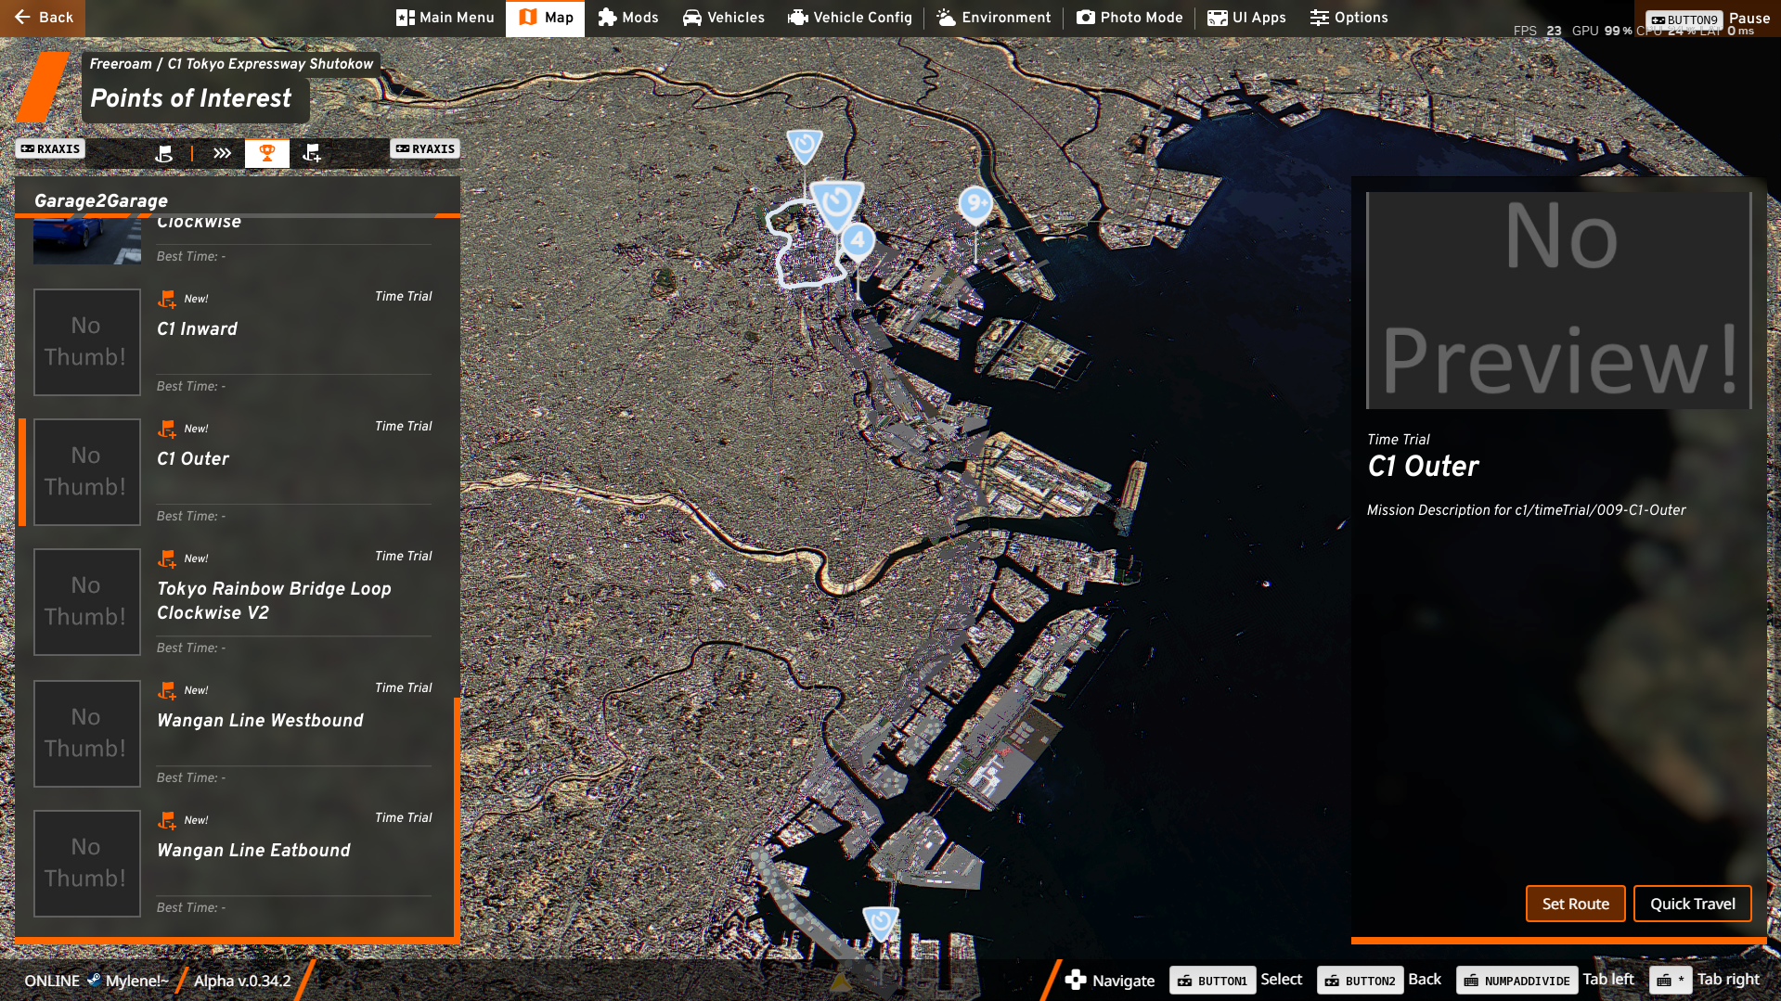Click the northernmost time trial map marker
1781x1001 pixels.
click(x=805, y=146)
